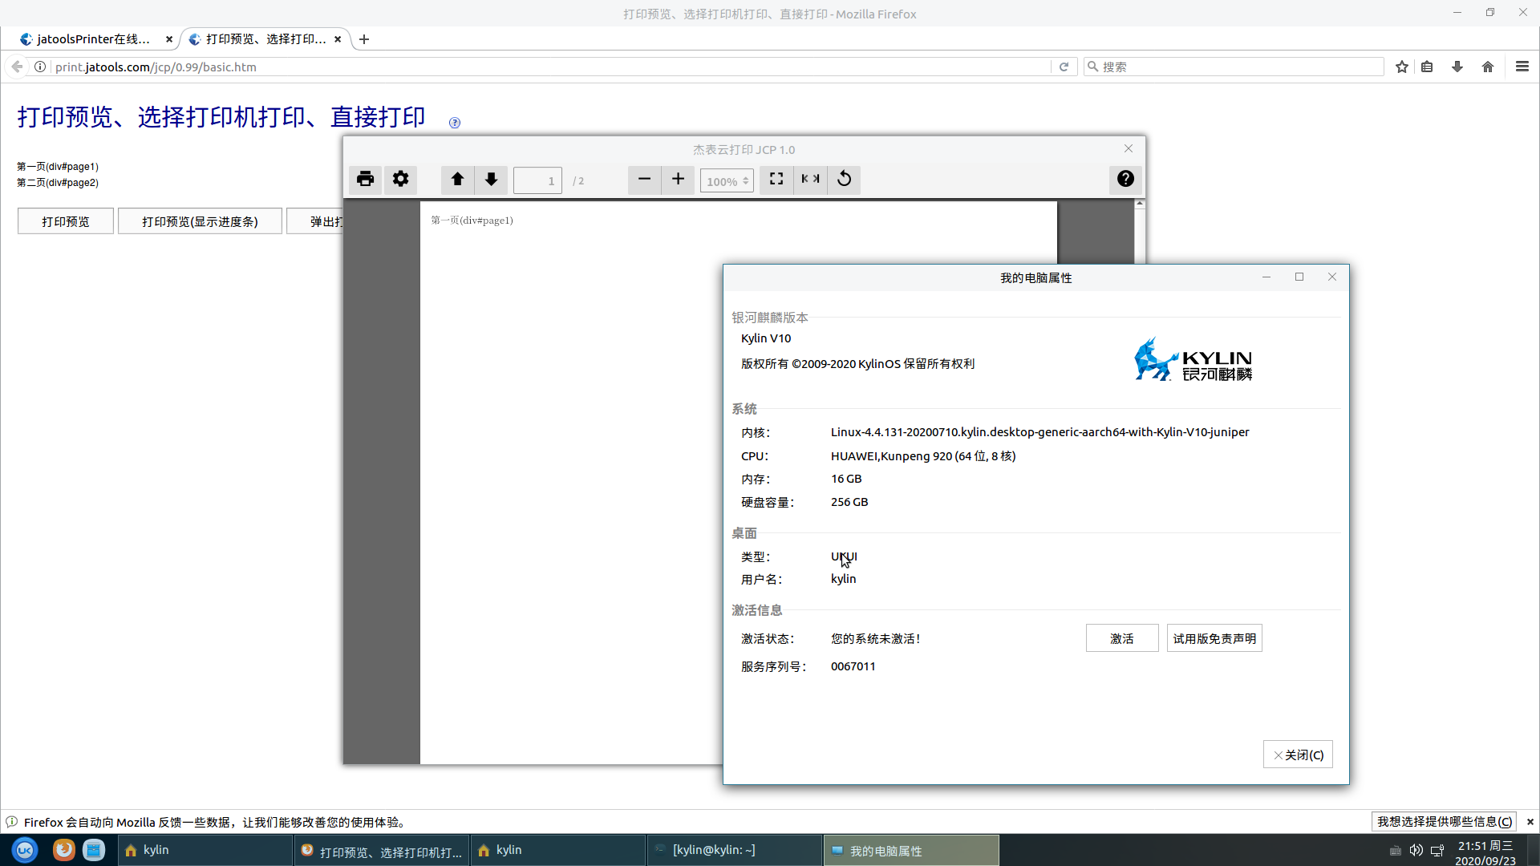Click the Firefox URL address bar

click(552, 67)
